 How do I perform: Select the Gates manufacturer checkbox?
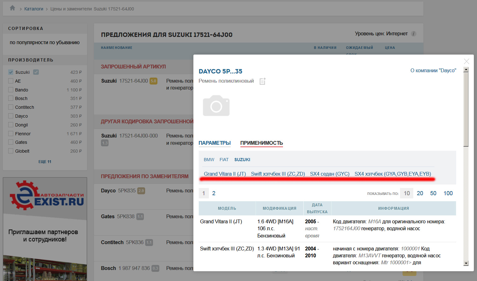(x=11, y=142)
